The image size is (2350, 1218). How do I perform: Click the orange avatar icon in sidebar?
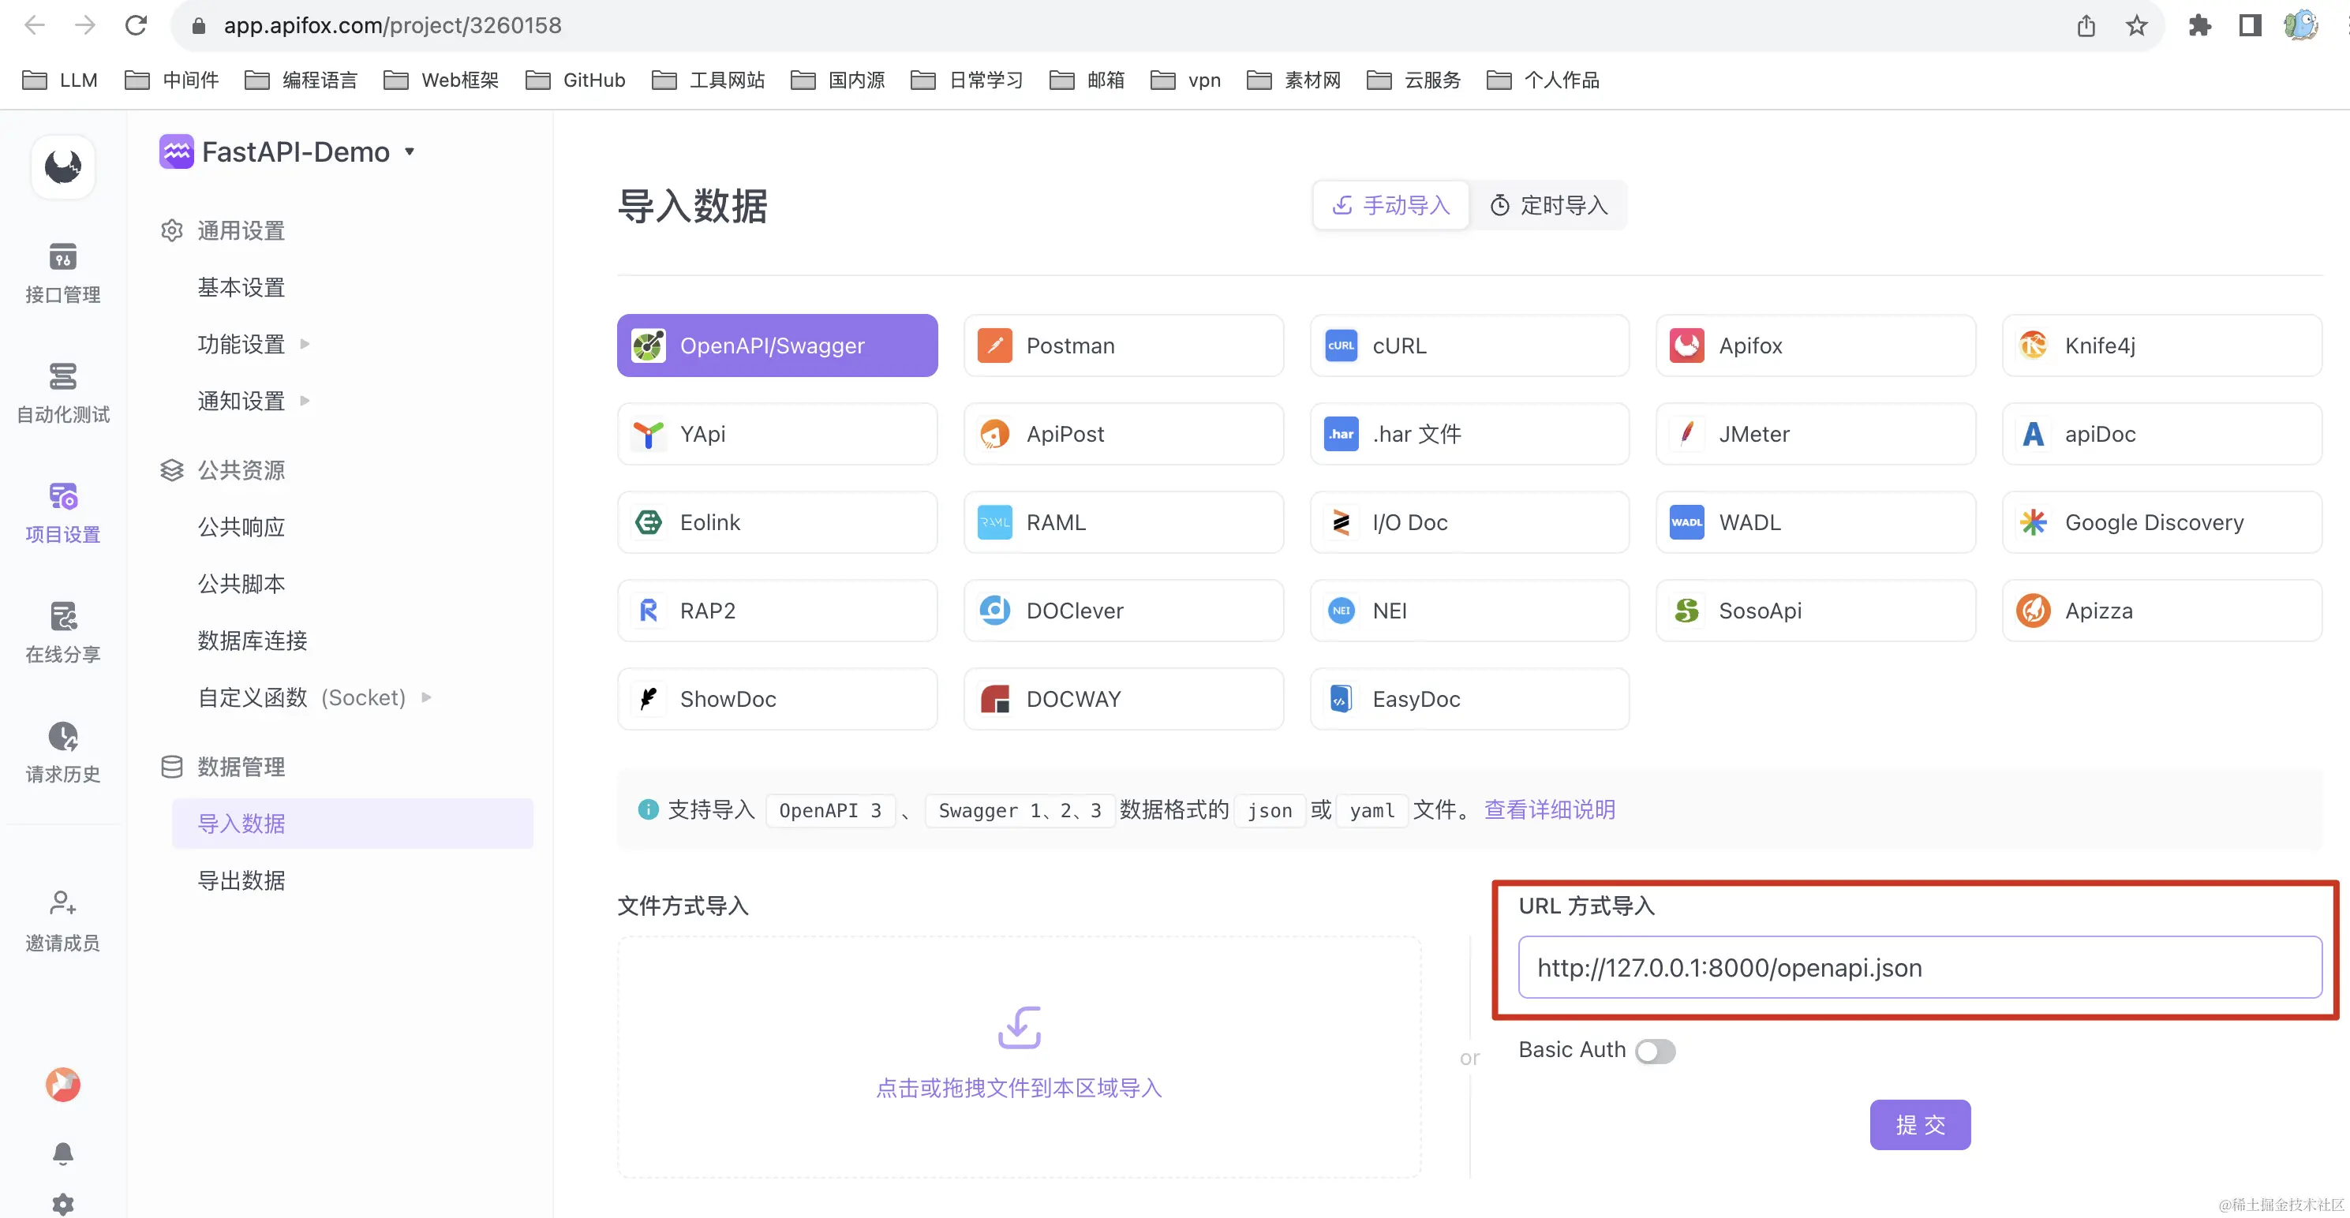click(x=63, y=1084)
